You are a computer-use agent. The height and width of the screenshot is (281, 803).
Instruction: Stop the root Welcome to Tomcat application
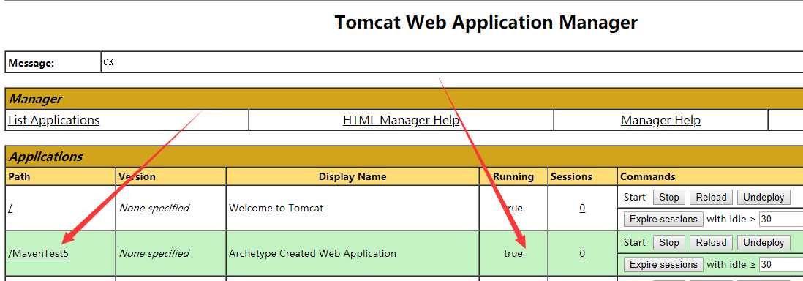(669, 197)
